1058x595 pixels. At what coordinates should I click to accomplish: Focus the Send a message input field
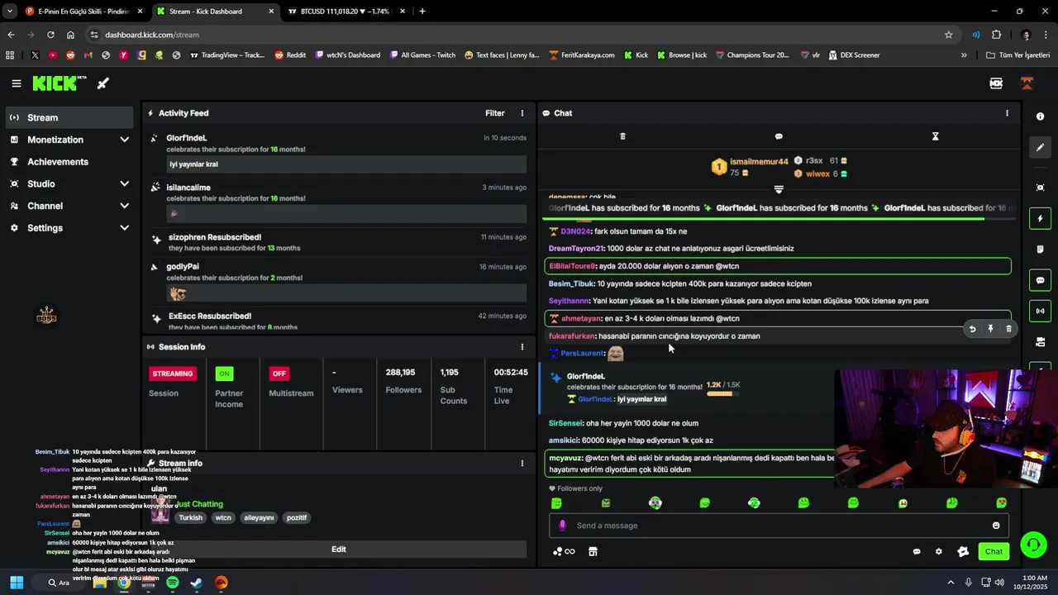pos(779,526)
